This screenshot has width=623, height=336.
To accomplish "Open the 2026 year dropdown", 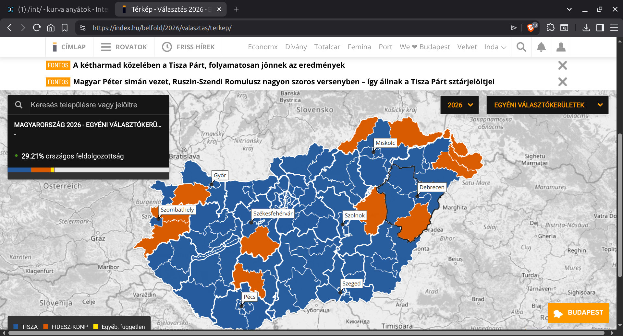I will (459, 105).
